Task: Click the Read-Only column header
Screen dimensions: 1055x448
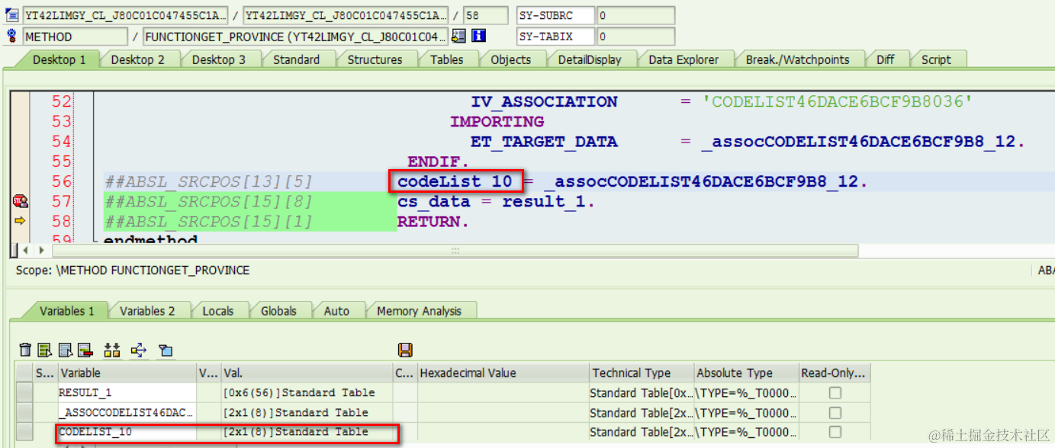Action: point(834,373)
